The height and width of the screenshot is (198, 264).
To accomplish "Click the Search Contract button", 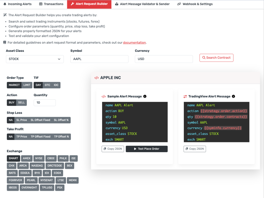I will coord(216,58).
